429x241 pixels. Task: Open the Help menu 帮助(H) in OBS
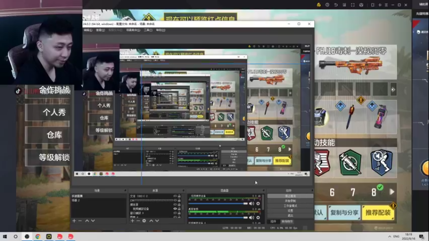click(160, 30)
